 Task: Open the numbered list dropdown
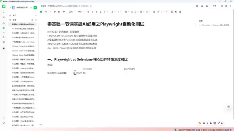coord(136,12)
